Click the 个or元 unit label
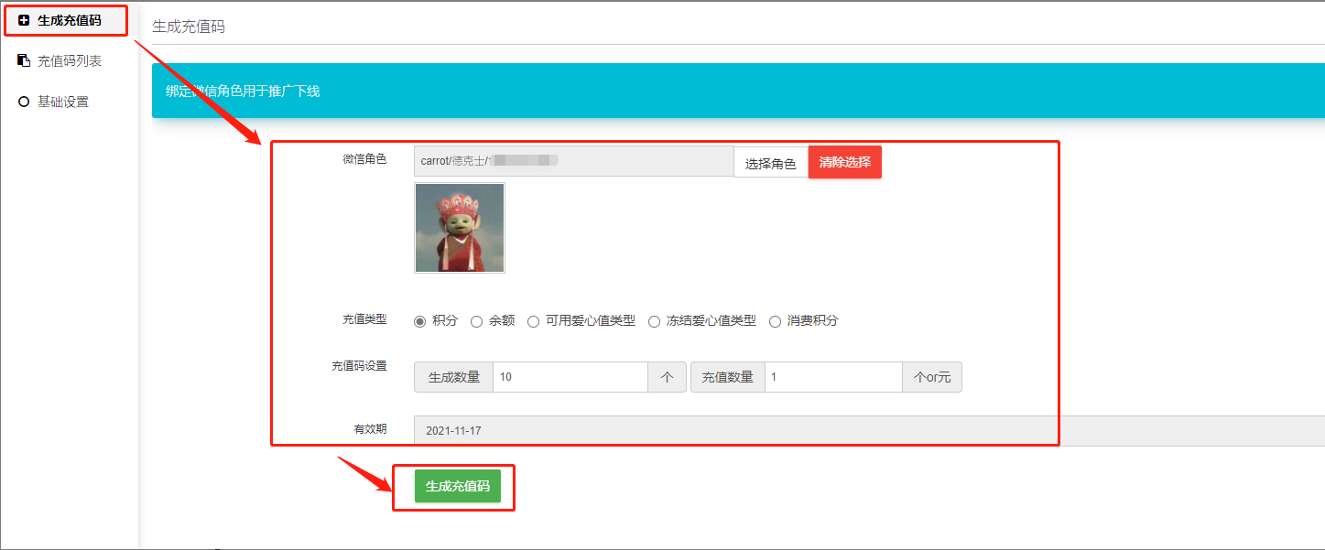Image resolution: width=1325 pixels, height=550 pixels. tap(931, 377)
